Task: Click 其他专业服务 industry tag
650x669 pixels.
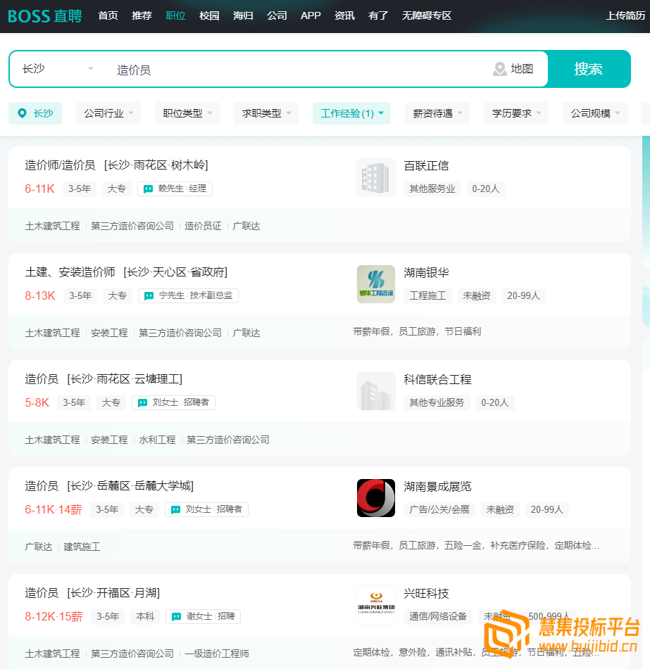Action: (437, 402)
